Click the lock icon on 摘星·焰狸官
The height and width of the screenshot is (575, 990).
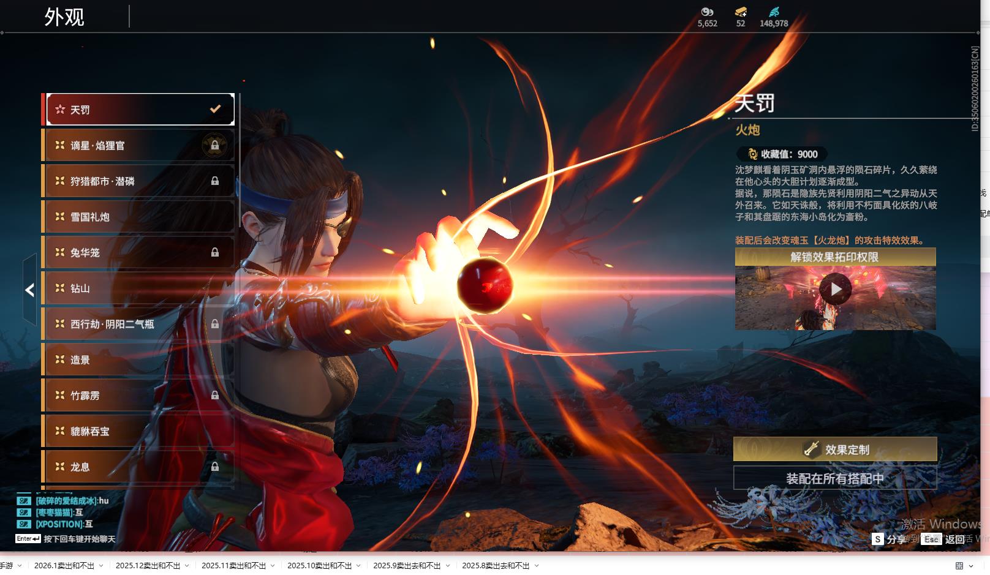pyautogui.click(x=214, y=146)
